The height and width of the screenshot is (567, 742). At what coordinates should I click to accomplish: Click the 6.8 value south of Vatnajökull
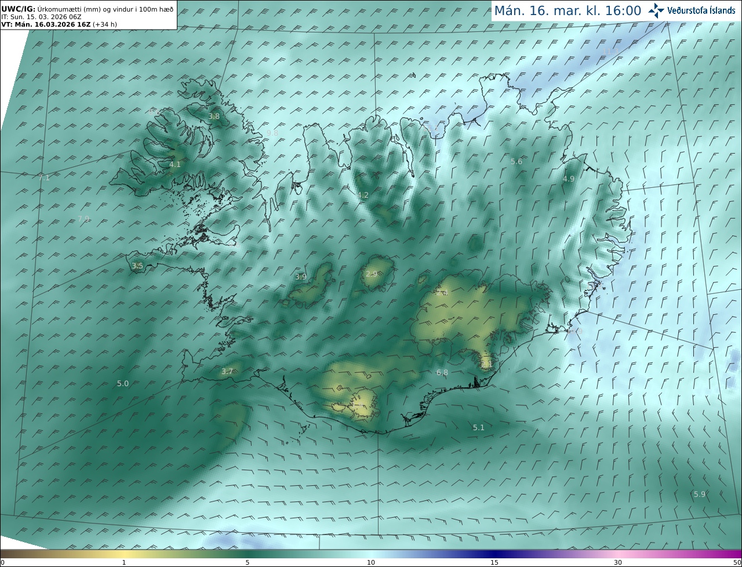pos(442,373)
